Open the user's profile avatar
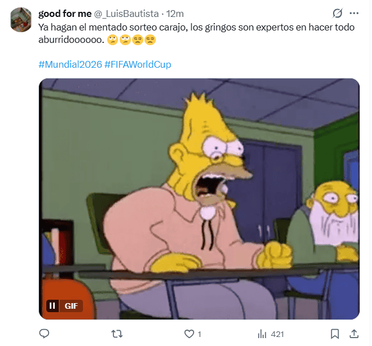 pos(21,20)
